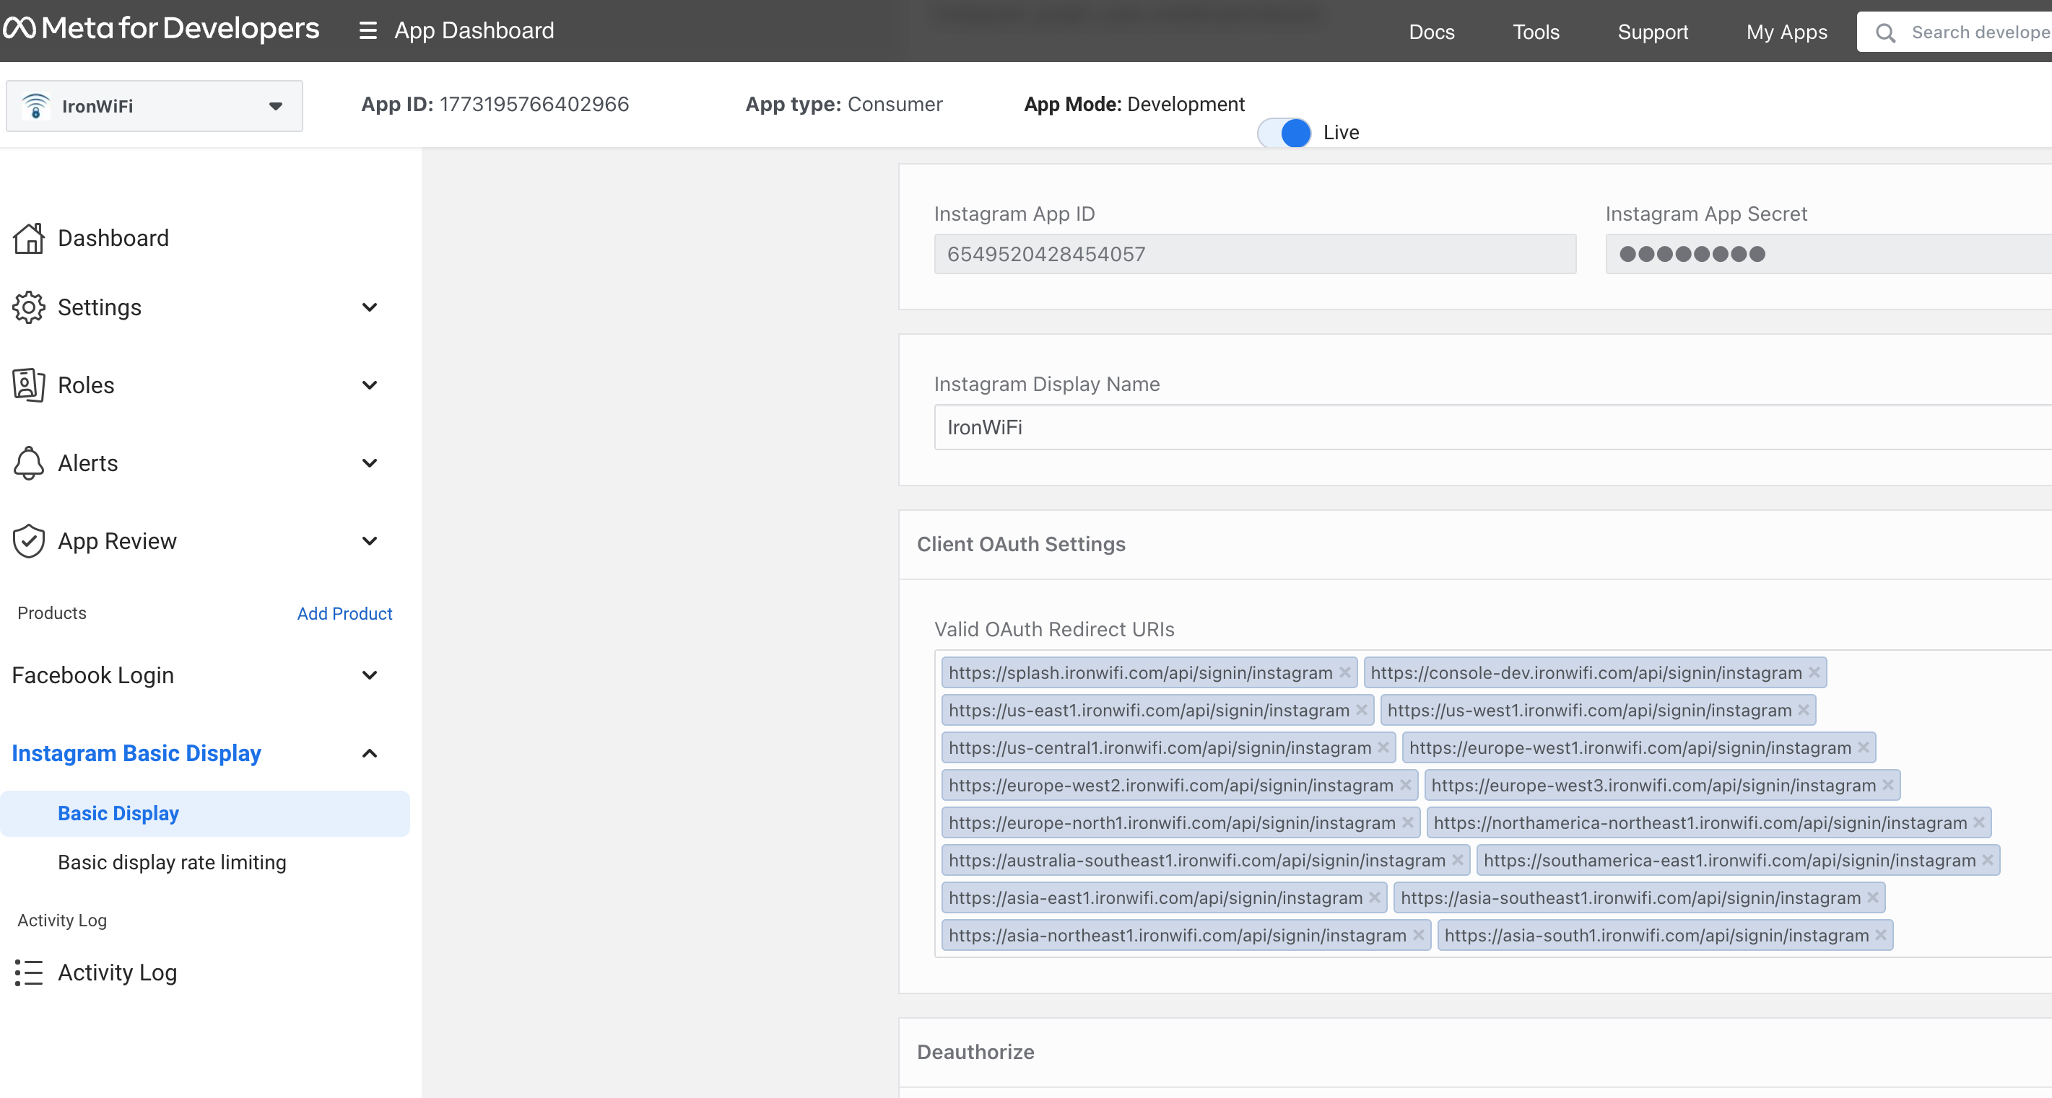This screenshot has width=2052, height=1098.
Task: Expand the Facebook Login product chevron
Action: tap(370, 675)
